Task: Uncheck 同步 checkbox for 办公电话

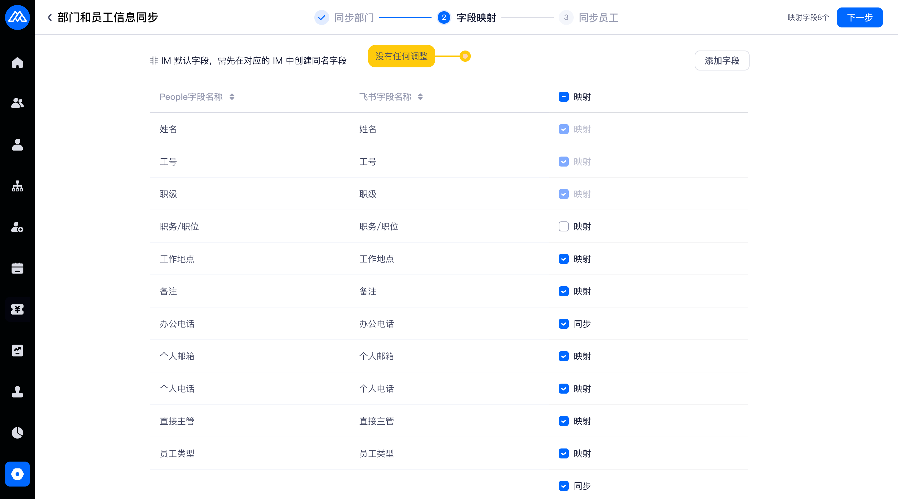Action: (x=563, y=324)
